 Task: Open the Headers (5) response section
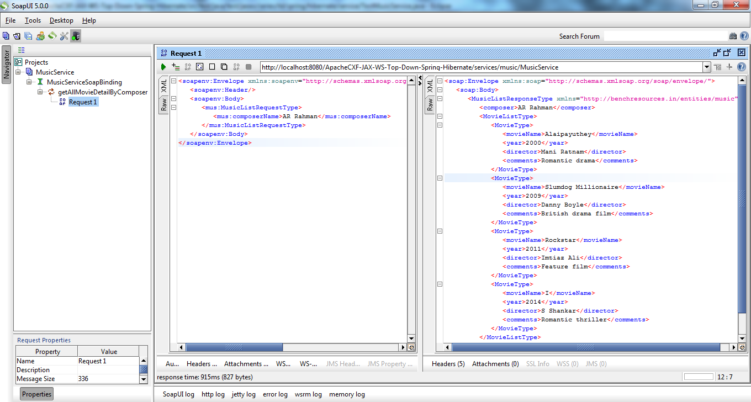pos(448,363)
